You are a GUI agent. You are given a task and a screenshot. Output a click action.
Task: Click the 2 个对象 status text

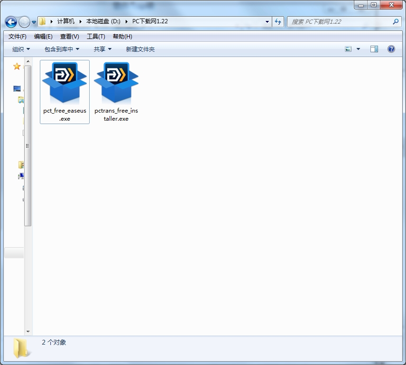(54, 343)
